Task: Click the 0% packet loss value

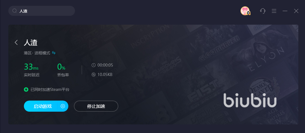Action: [x=61, y=67]
